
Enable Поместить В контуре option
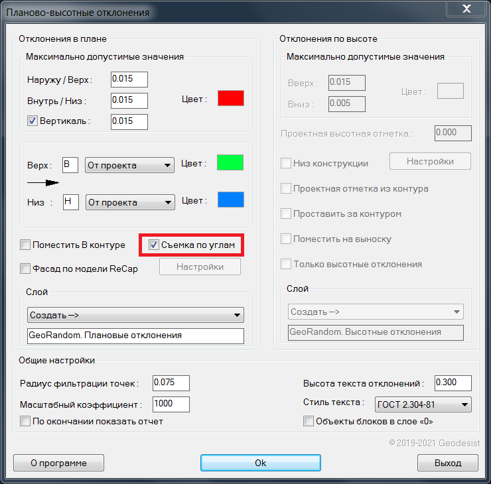(25, 245)
